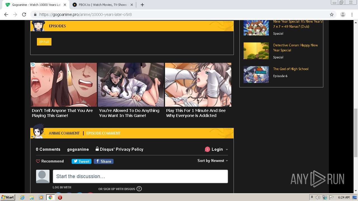Switch to the FBOX.to tab
This screenshot has height=201, width=358.
[x=102, y=5]
